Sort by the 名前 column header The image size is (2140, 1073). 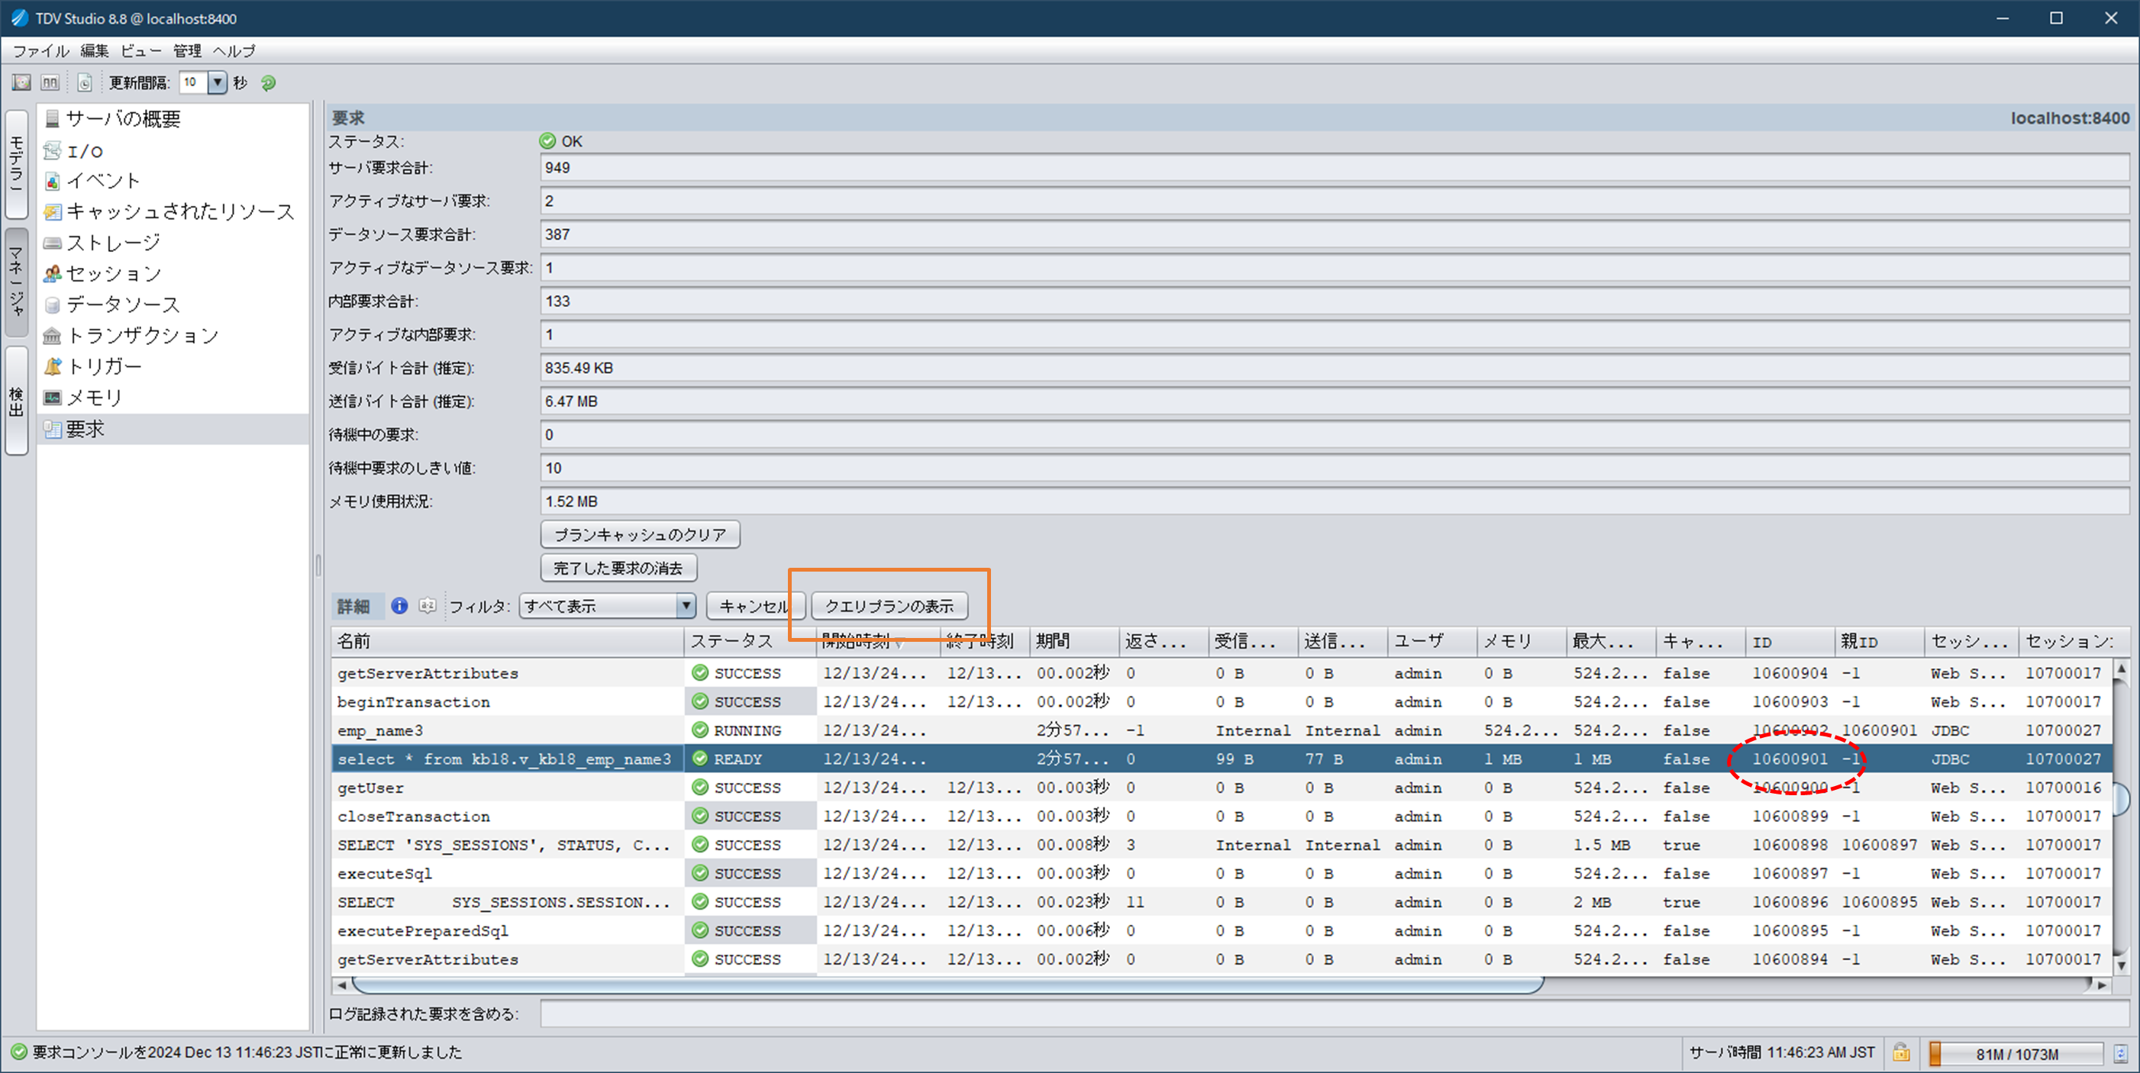[x=507, y=641]
